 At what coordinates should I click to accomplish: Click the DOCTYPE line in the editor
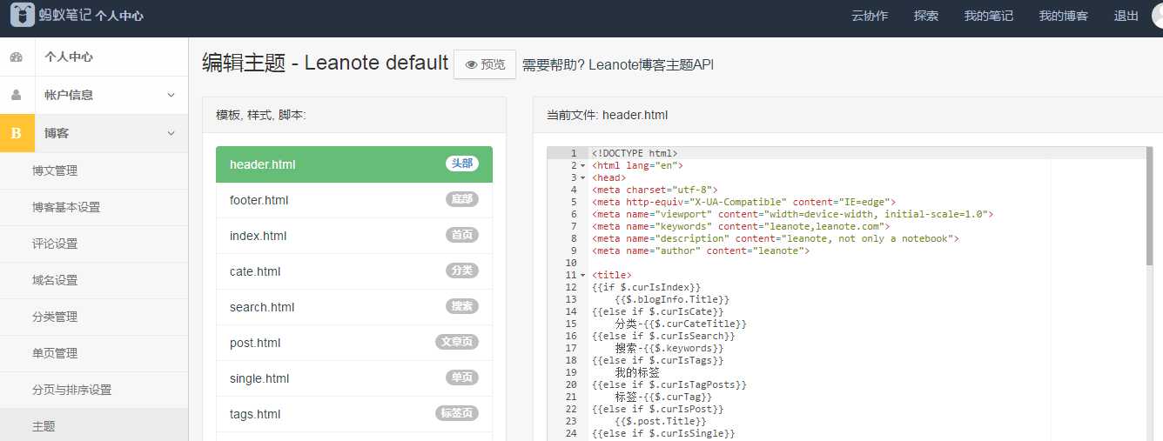(635, 153)
